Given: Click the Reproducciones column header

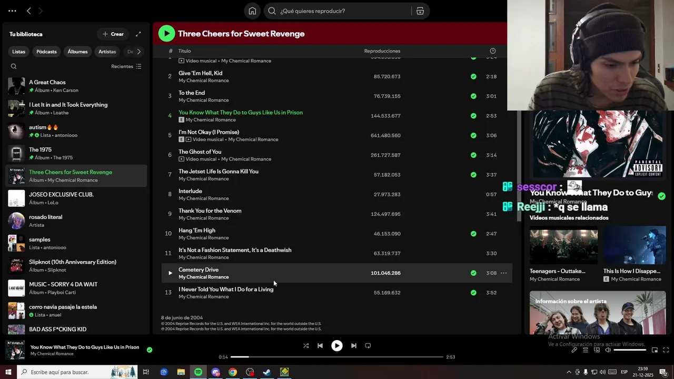Looking at the screenshot, I should coord(382,51).
